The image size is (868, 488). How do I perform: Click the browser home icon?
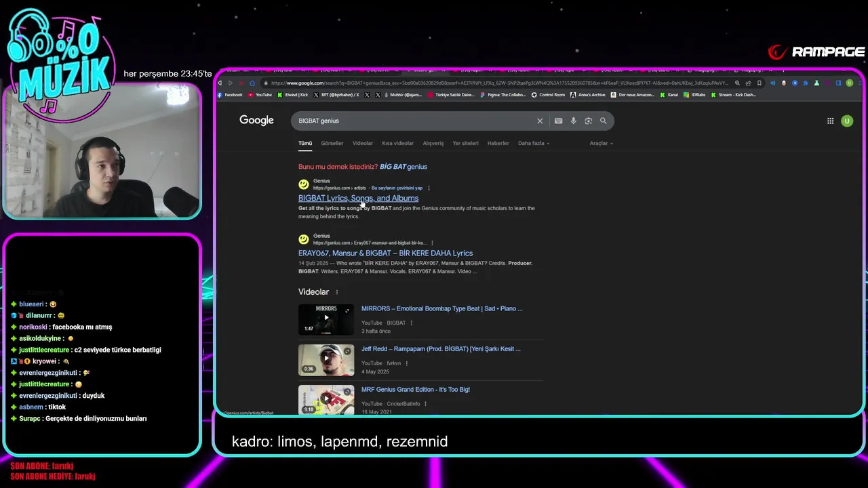tap(252, 83)
